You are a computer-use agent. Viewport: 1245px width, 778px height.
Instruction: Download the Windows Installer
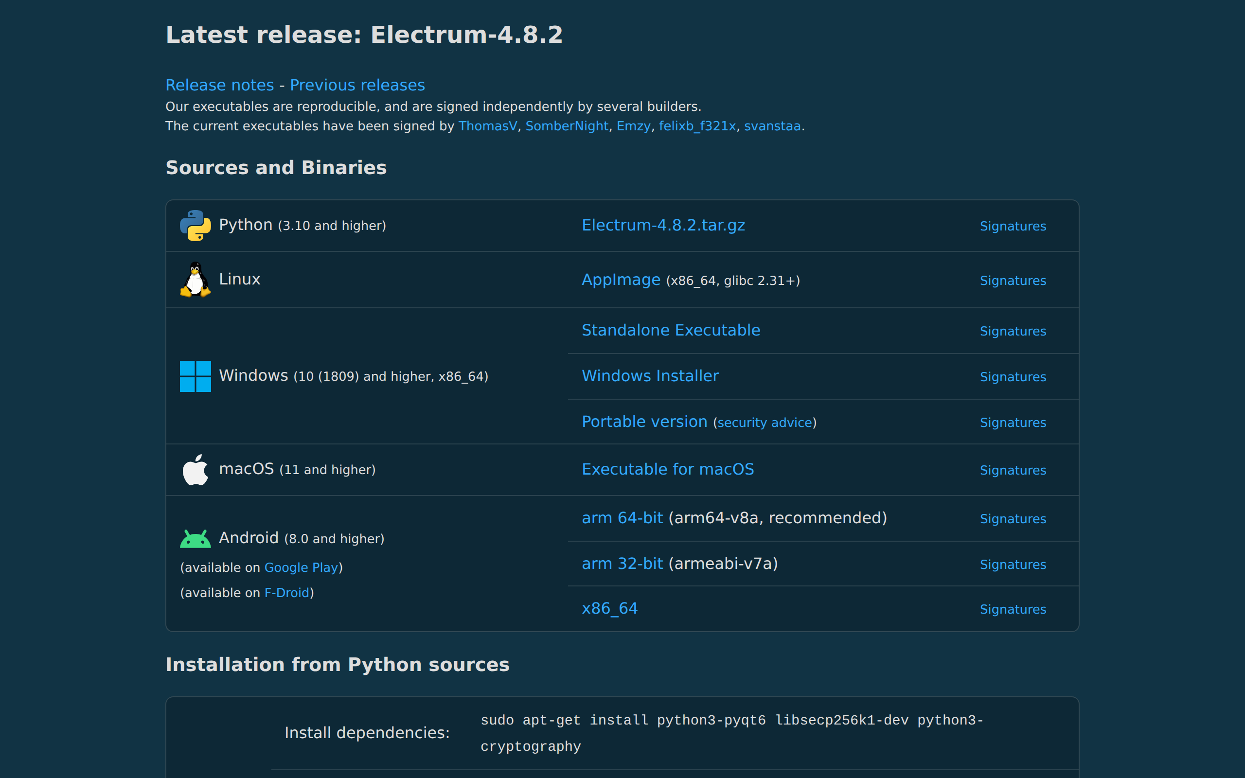650,376
